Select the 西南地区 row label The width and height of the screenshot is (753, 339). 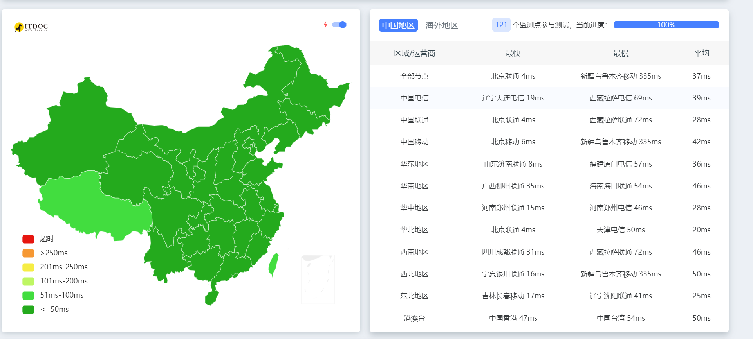pyautogui.click(x=414, y=252)
